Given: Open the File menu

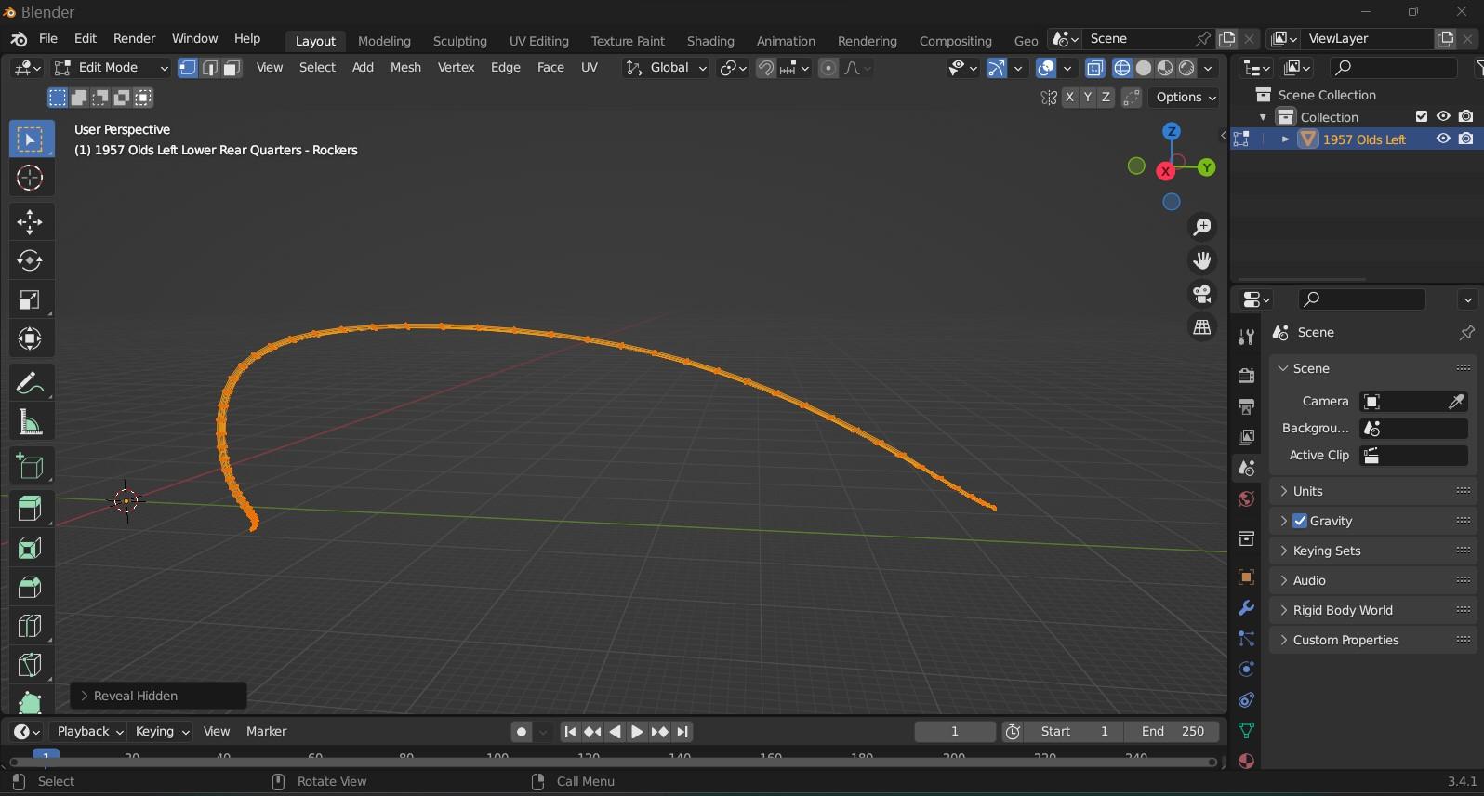Looking at the screenshot, I should tap(48, 39).
